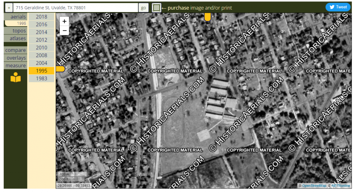
Task: Click the plus button beside address field
Action: [x=9, y=8]
